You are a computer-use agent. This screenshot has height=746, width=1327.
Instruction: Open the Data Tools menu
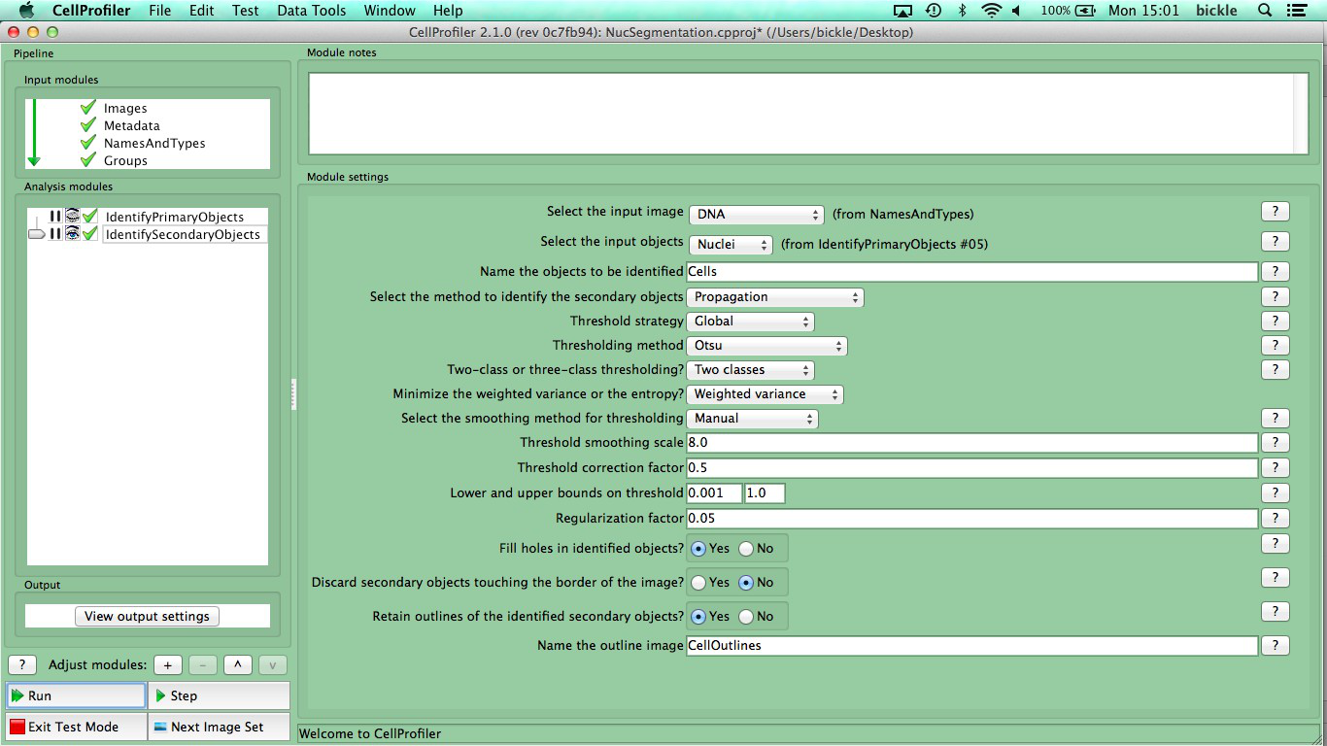coord(312,11)
